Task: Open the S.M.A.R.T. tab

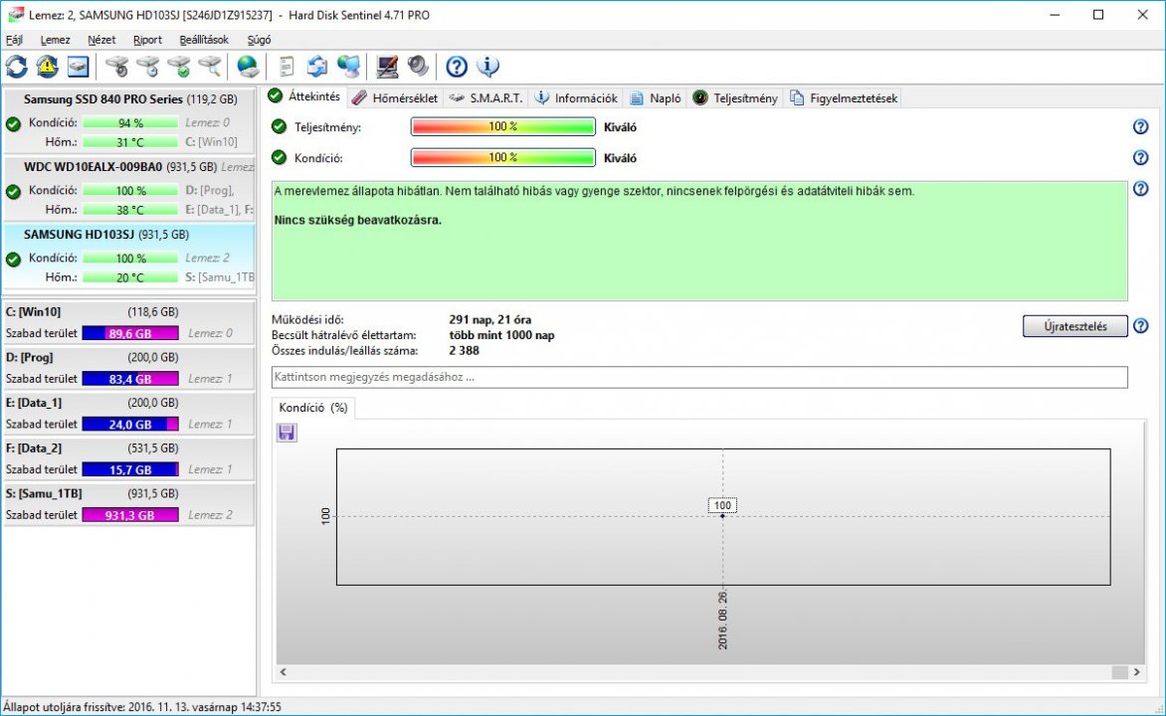Action: [486, 98]
